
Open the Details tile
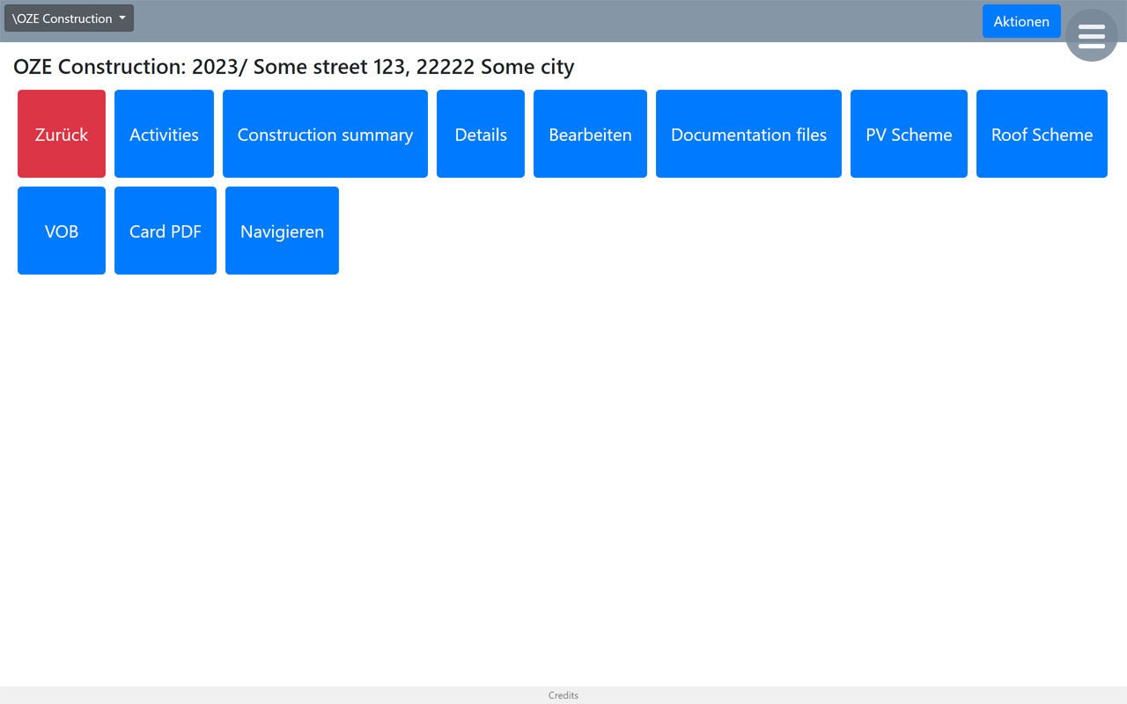click(x=481, y=134)
